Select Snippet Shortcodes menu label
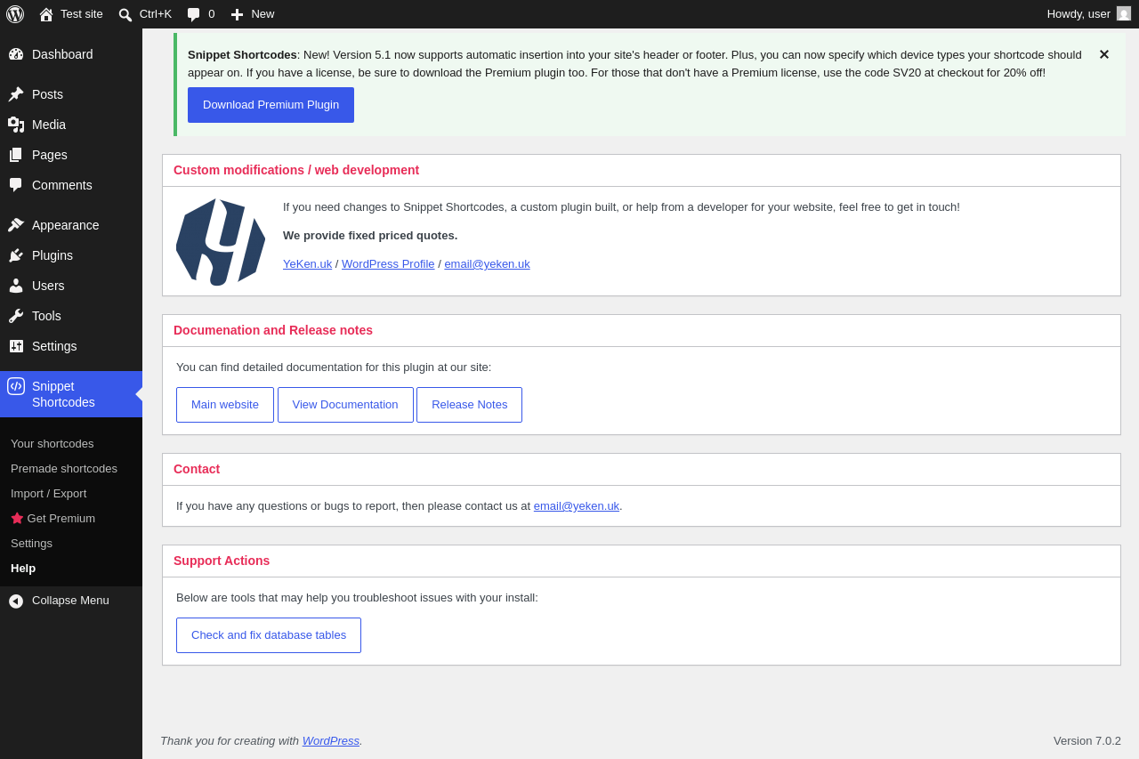Screen dimensions: 1139x759 [63, 394]
